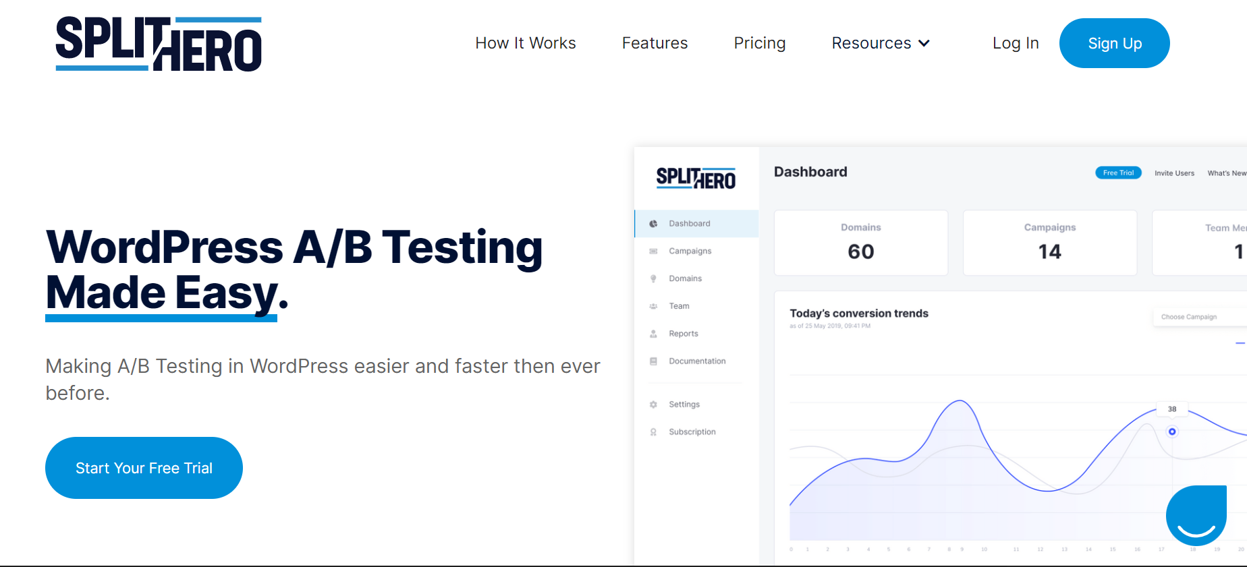Go to the Features page
This screenshot has height=567, width=1247.
pyautogui.click(x=655, y=43)
